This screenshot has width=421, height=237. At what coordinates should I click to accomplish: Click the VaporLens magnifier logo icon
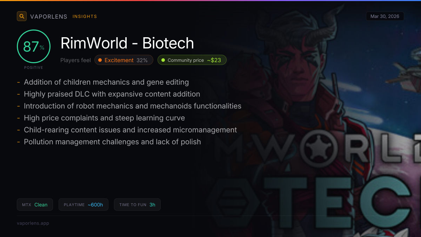pos(22,16)
